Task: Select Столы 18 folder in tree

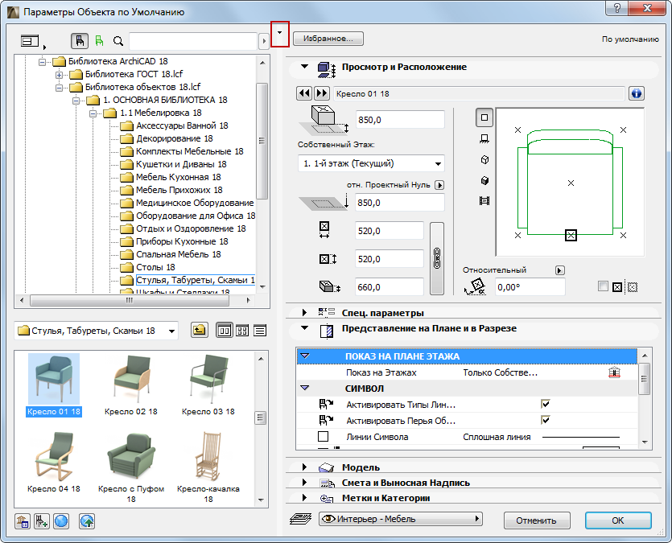Action: [x=155, y=267]
